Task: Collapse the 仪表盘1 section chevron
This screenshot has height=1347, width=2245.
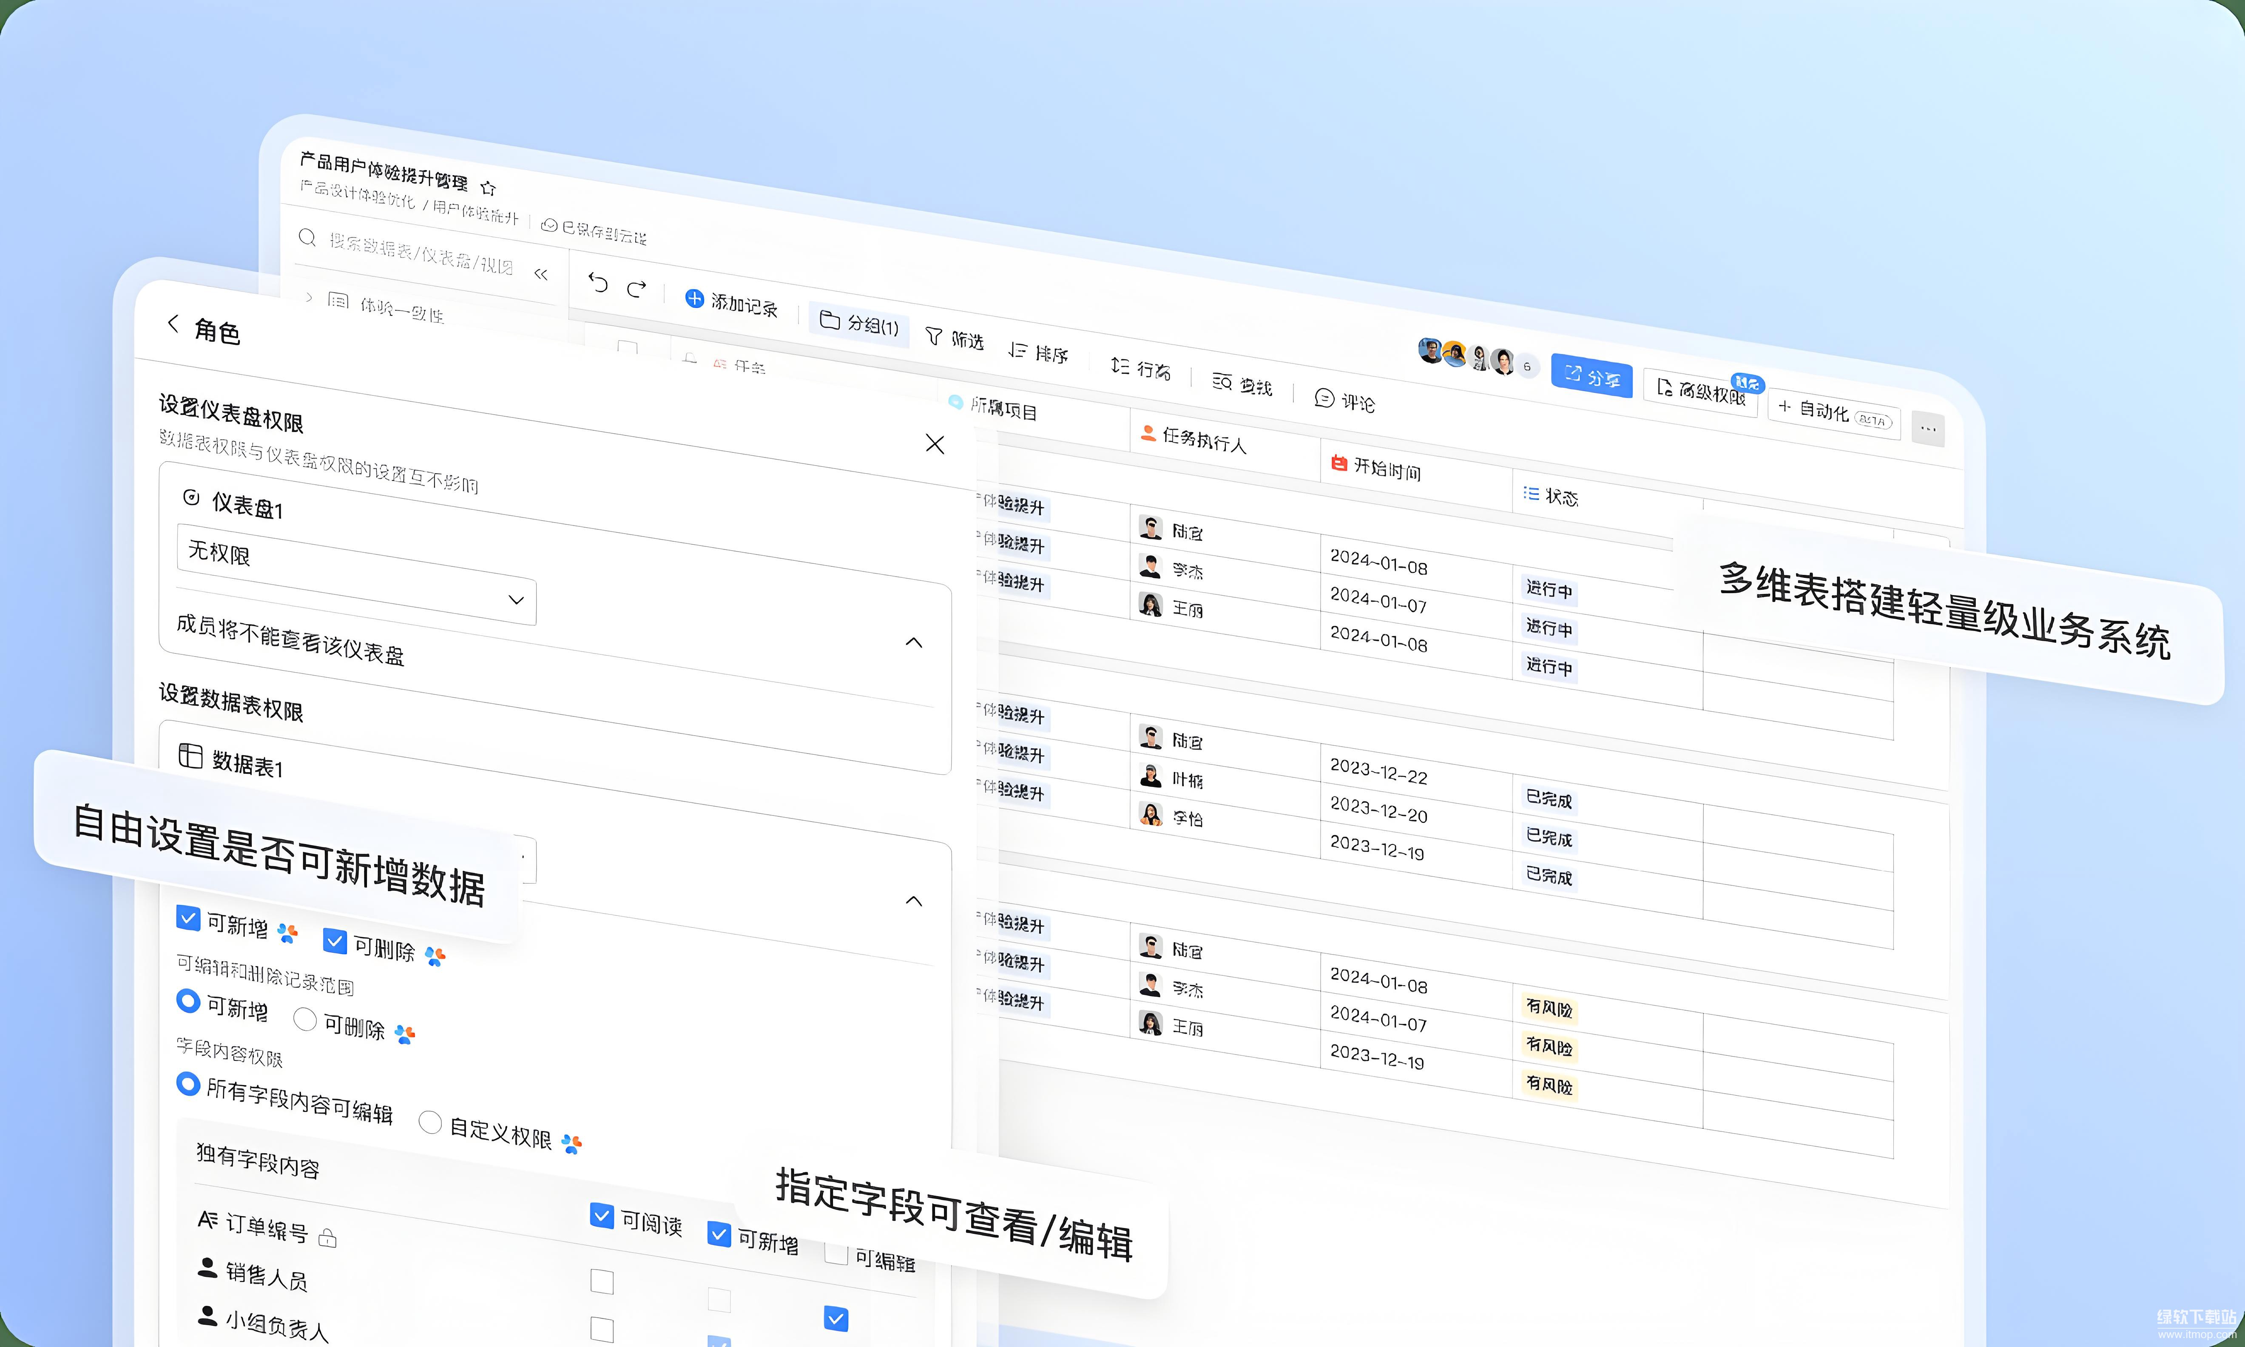Action: 914,642
